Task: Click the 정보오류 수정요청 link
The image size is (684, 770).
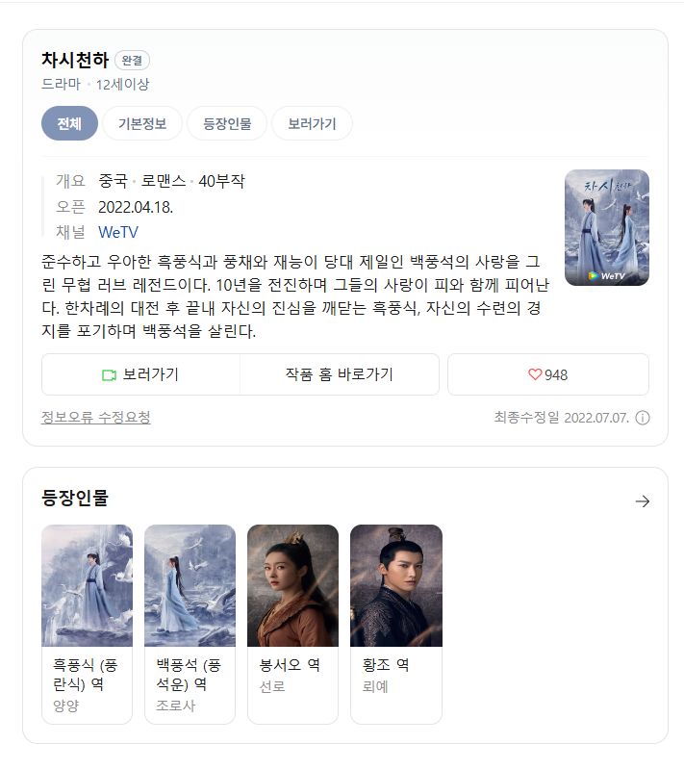Action: (95, 418)
